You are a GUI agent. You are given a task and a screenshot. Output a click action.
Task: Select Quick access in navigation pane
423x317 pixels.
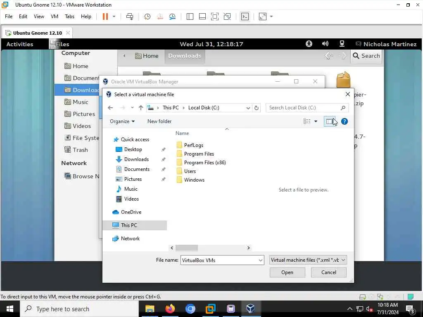tap(135, 140)
